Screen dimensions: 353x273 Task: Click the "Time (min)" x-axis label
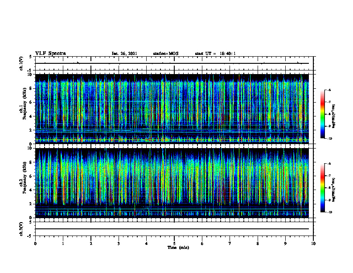(178, 248)
